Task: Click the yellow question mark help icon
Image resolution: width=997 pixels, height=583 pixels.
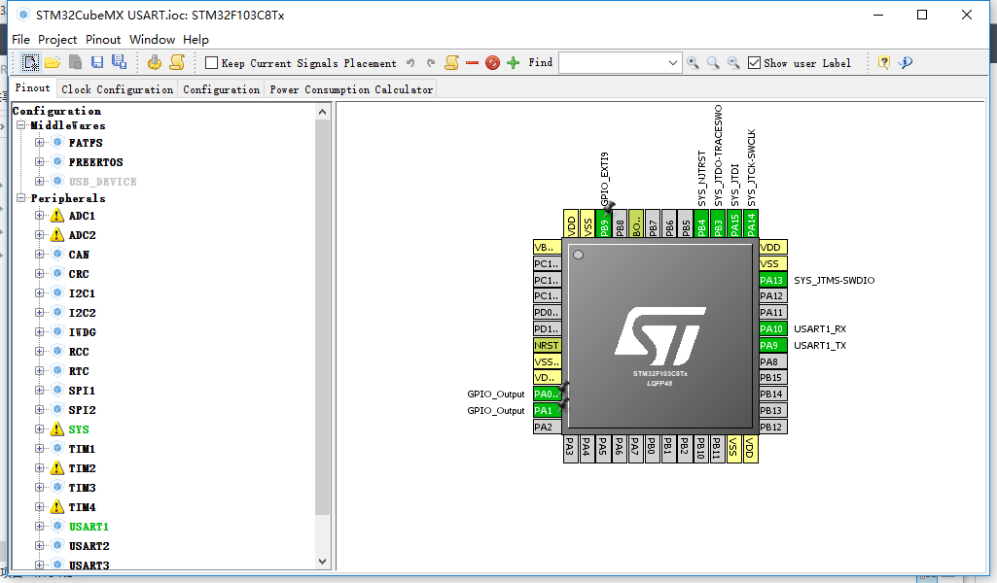Action: pyautogui.click(x=884, y=62)
